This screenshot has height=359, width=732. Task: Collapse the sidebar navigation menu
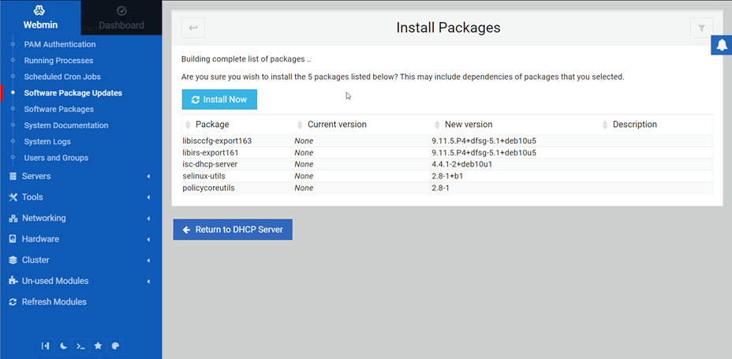pyautogui.click(x=45, y=346)
